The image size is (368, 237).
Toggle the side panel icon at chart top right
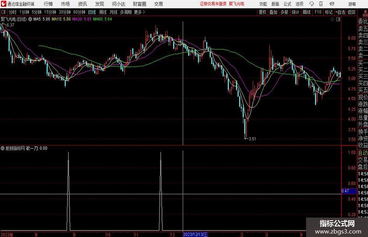[338, 19]
